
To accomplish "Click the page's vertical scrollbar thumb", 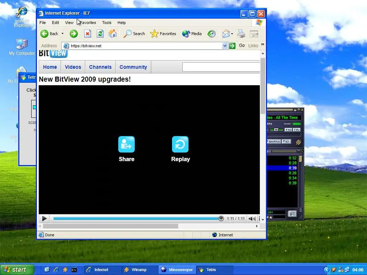I will click(x=263, y=86).
